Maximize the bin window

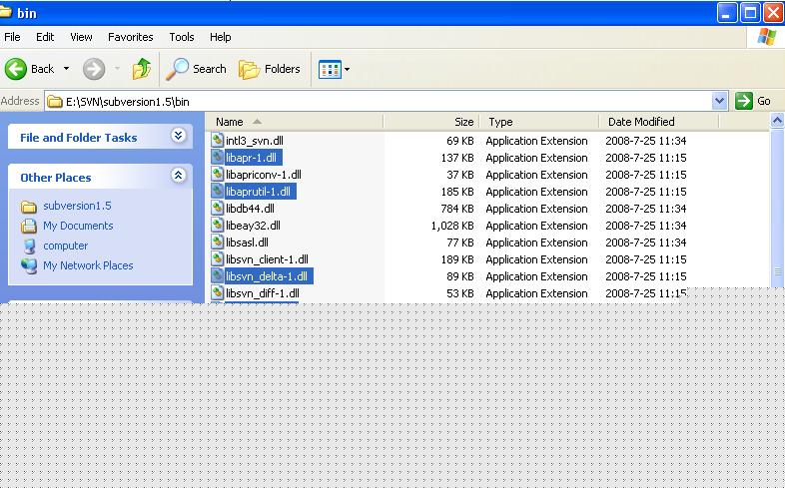[x=750, y=13]
